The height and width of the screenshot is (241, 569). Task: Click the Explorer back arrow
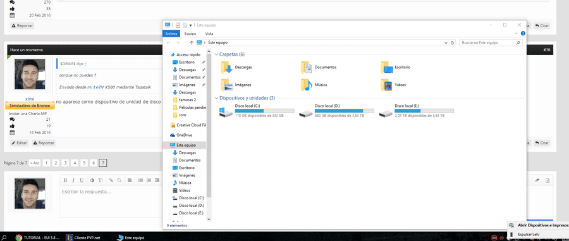click(x=169, y=43)
